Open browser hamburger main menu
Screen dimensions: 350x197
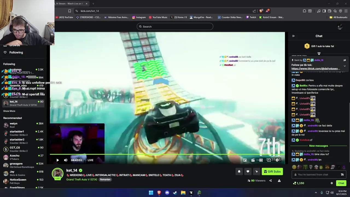(346, 11)
